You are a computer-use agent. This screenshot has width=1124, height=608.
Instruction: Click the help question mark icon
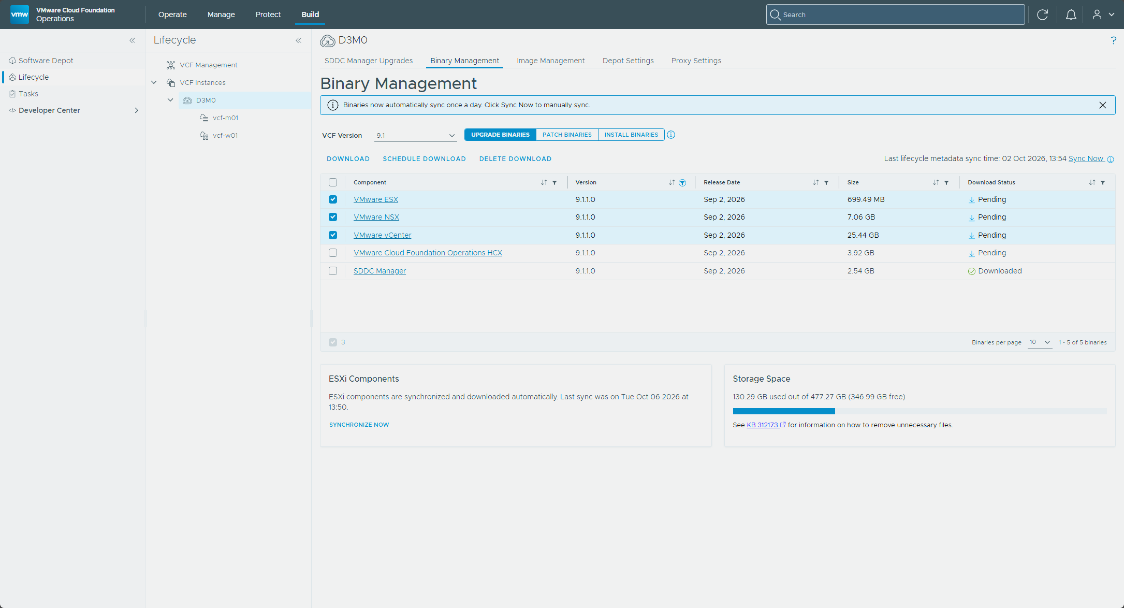[1113, 40]
